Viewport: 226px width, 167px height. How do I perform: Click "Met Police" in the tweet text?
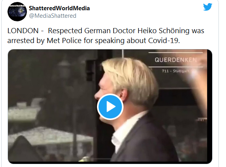[x=64, y=41]
